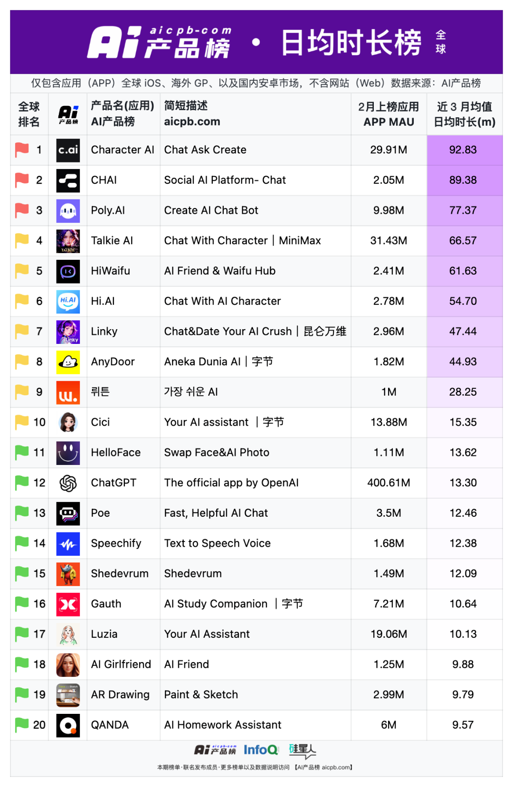Click the 92.83 daily time value
The image size is (513, 787).
[463, 150]
